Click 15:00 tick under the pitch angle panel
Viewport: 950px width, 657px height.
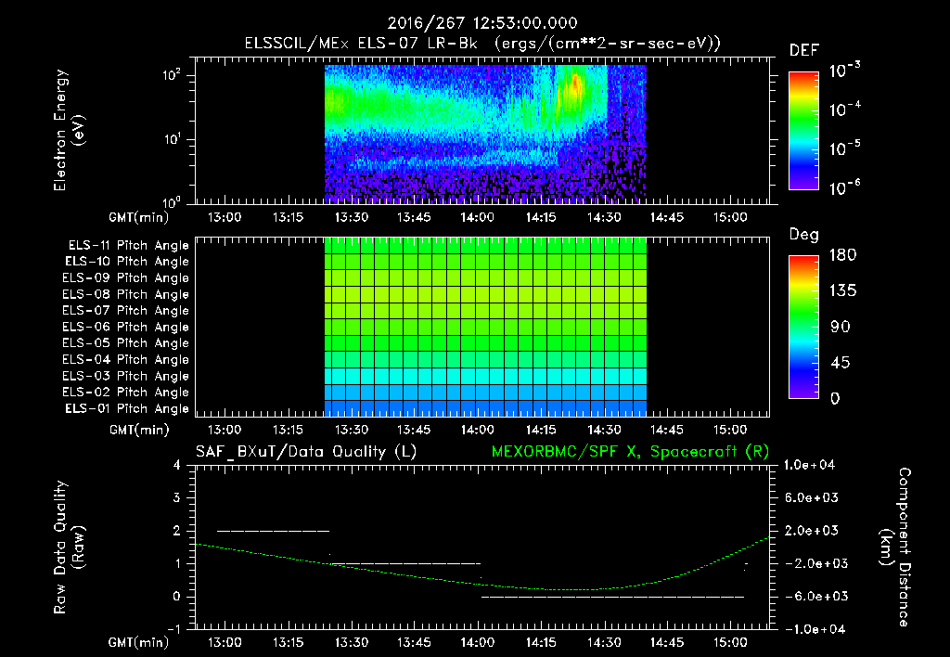coord(730,430)
